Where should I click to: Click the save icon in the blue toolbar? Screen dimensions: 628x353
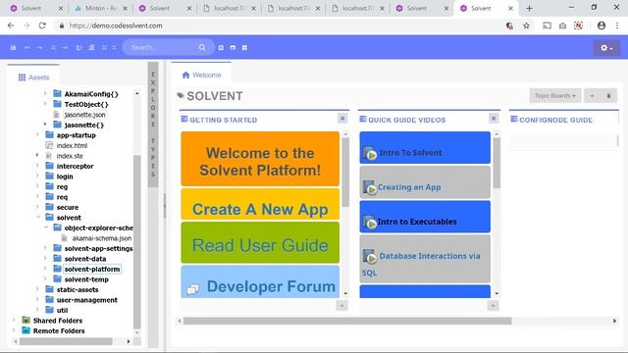[x=13, y=48]
